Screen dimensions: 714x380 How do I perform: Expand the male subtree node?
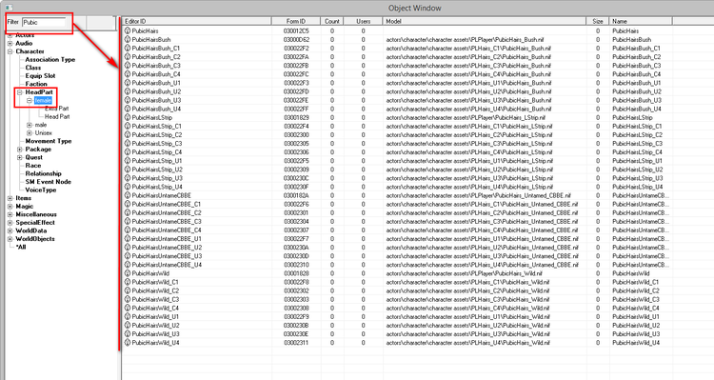(30, 125)
